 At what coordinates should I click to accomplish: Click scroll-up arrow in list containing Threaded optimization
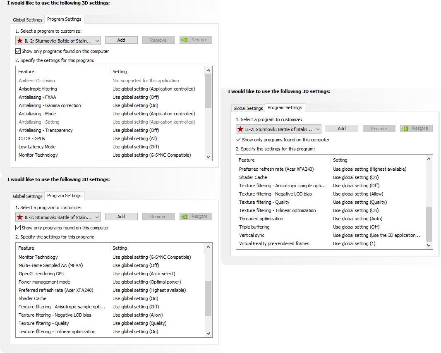click(x=429, y=159)
